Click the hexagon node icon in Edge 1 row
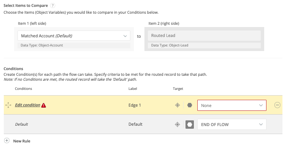Viewport: 287px width, 147px height. coord(190,105)
